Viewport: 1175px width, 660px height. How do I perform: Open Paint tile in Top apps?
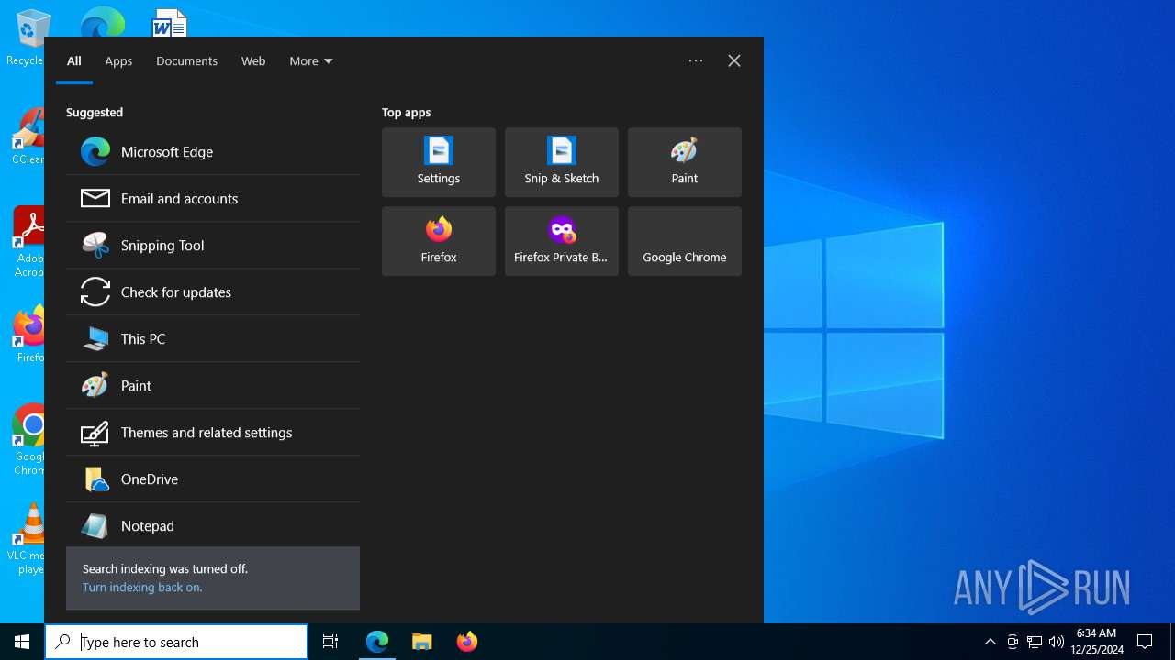click(x=685, y=162)
